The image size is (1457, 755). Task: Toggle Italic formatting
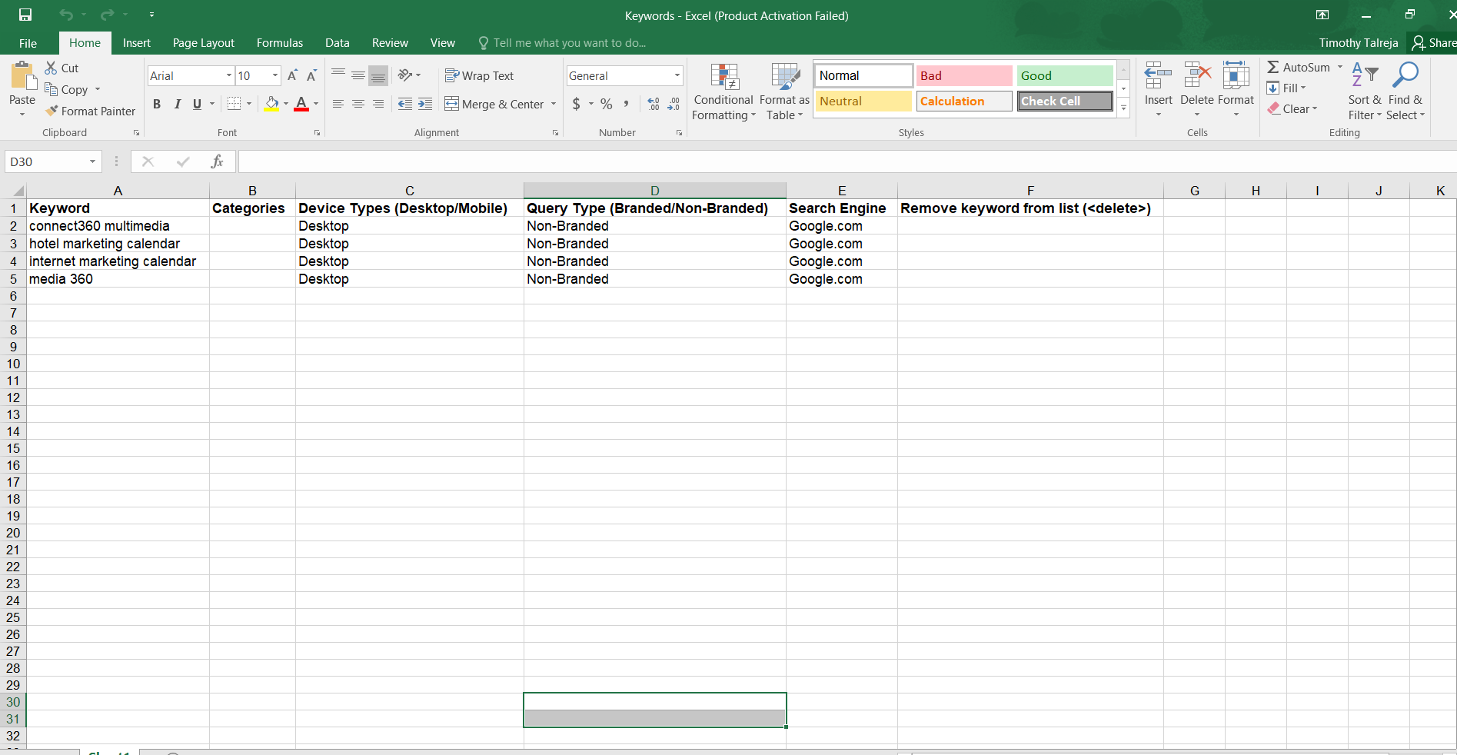click(178, 104)
